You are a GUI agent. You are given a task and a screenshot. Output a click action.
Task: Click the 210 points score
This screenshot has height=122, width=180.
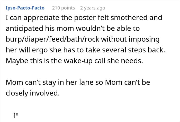pyautogui.click(x=64, y=8)
